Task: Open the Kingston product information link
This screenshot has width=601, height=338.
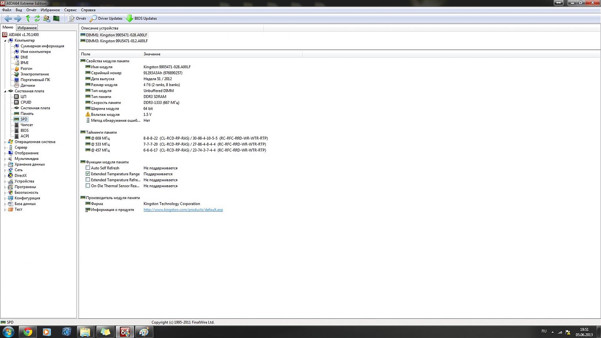Action: pyautogui.click(x=183, y=210)
